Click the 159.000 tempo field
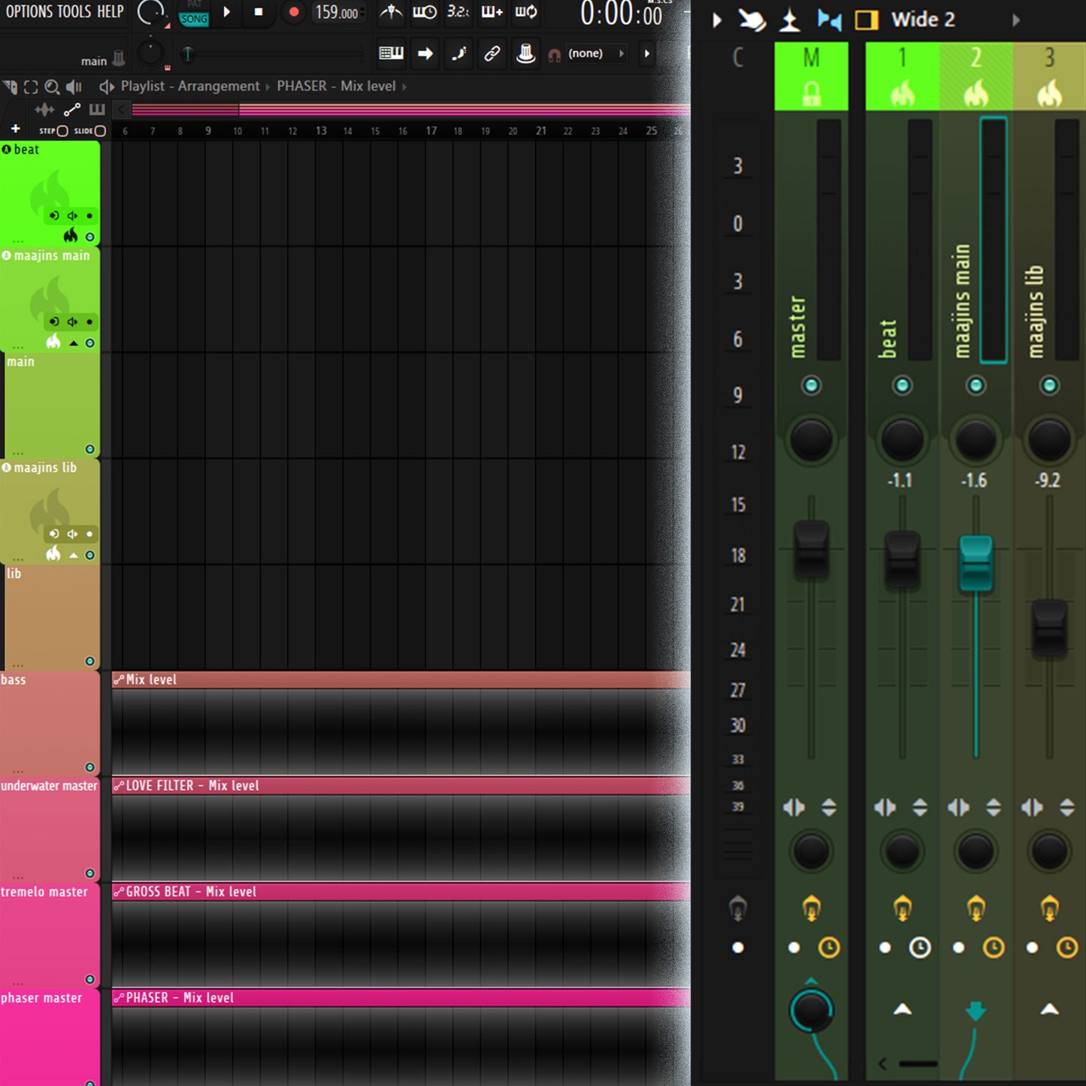Viewport: 1086px width, 1086px height. 337,13
